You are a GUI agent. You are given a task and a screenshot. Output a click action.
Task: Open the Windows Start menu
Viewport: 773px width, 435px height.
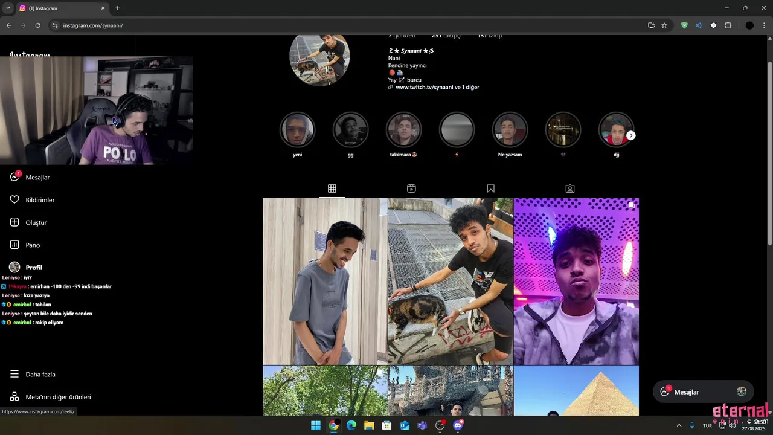click(316, 425)
